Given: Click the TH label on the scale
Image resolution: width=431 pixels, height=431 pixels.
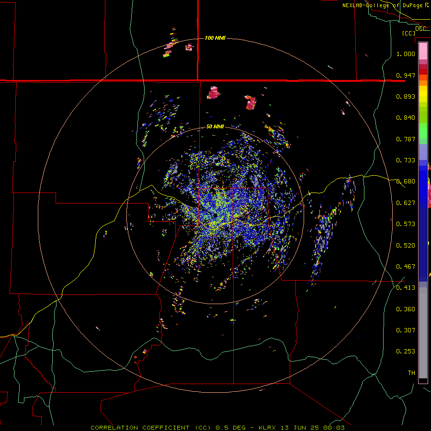Looking at the screenshot, I should [411, 373].
